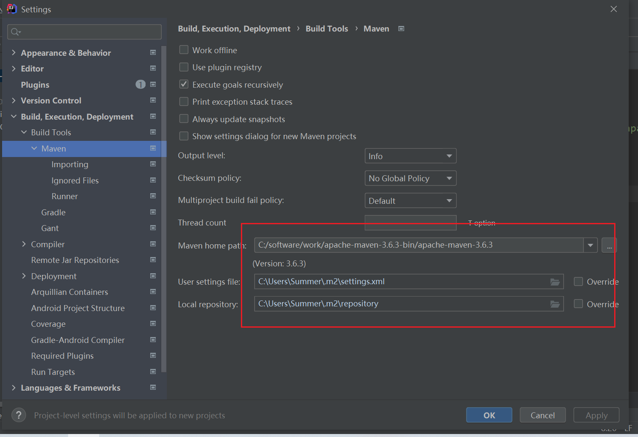Click project-level icon next to Deployment
The image size is (638, 437).
pos(153,276)
